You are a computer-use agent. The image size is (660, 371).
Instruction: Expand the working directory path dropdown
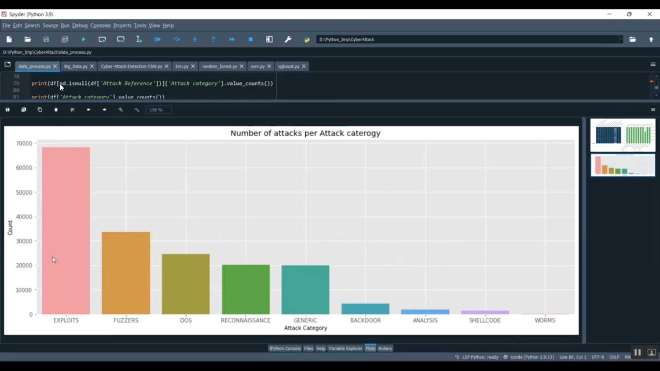coord(621,40)
